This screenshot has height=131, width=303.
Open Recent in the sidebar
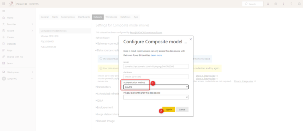point(10,31)
